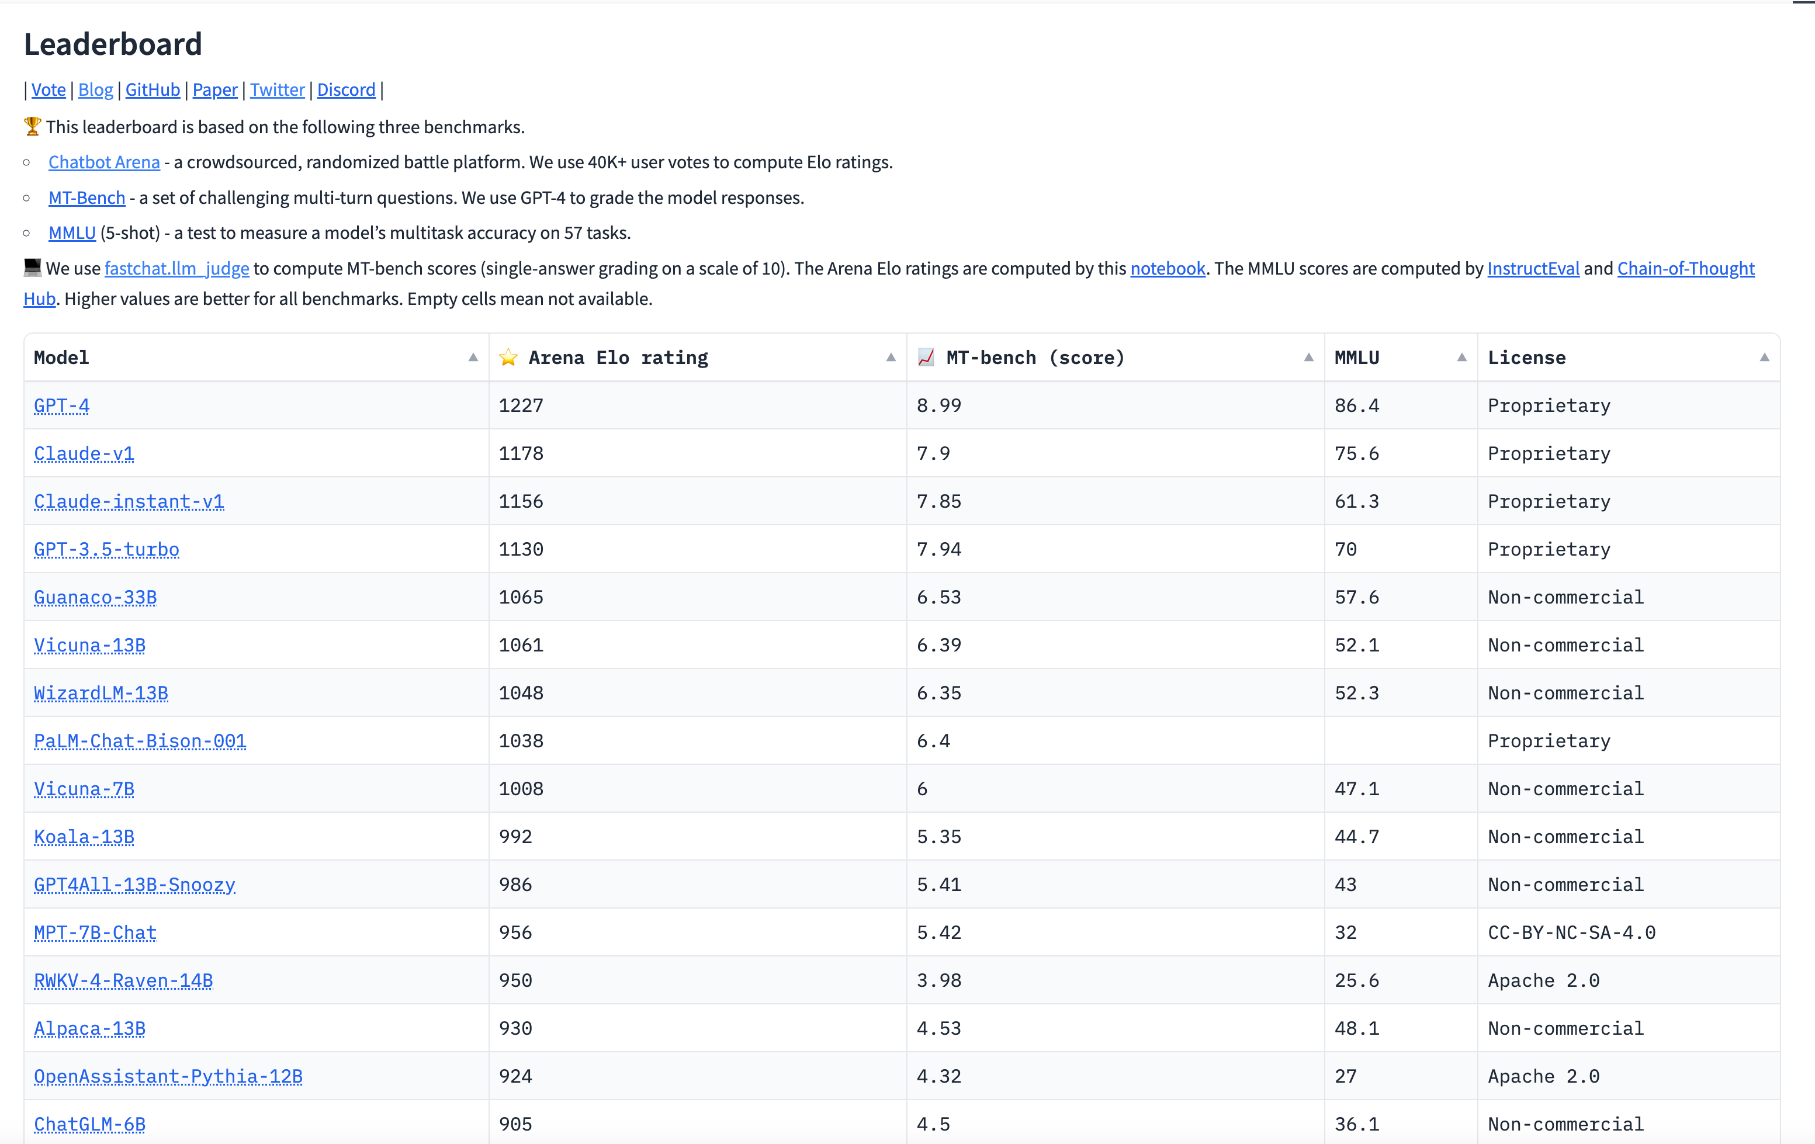Open the Blog link
This screenshot has height=1144, width=1815.
coord(96,89)
